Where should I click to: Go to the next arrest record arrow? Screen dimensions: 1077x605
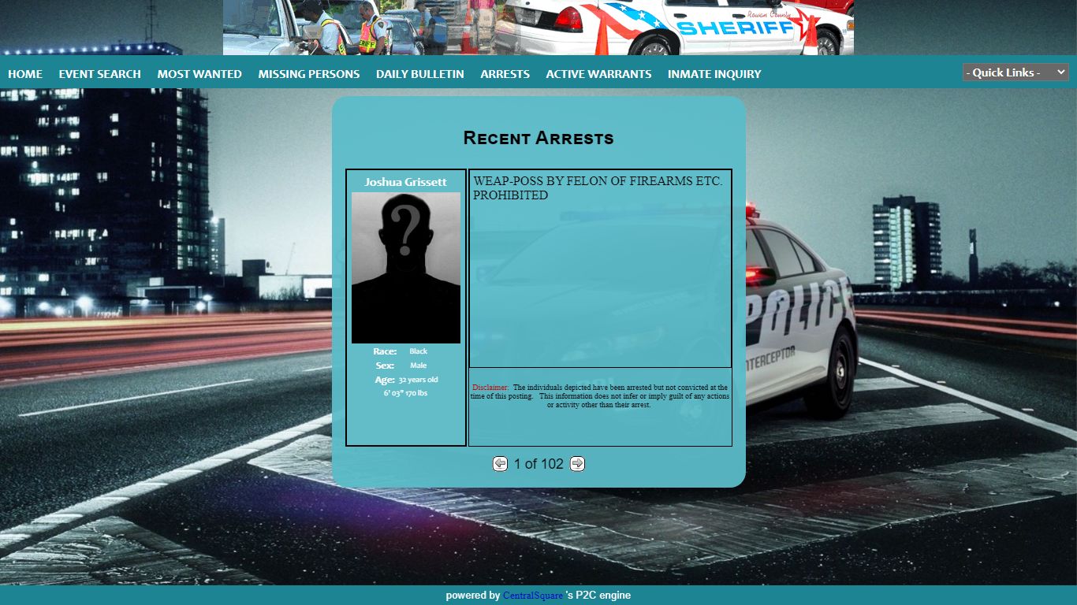577,464
